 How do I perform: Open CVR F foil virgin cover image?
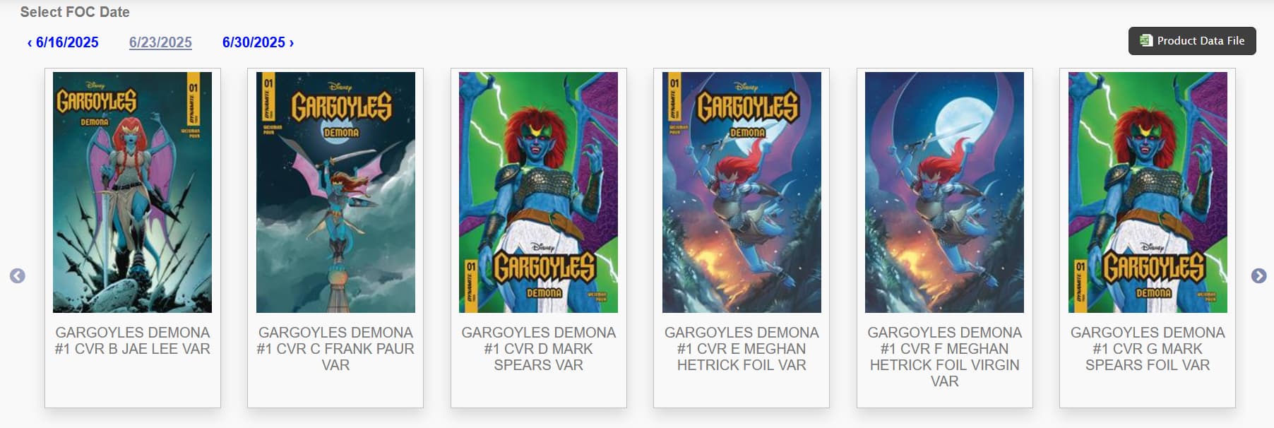[x=945, y=192]
